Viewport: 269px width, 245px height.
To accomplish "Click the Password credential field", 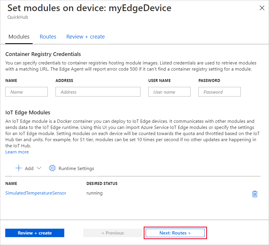I will 219,92.
